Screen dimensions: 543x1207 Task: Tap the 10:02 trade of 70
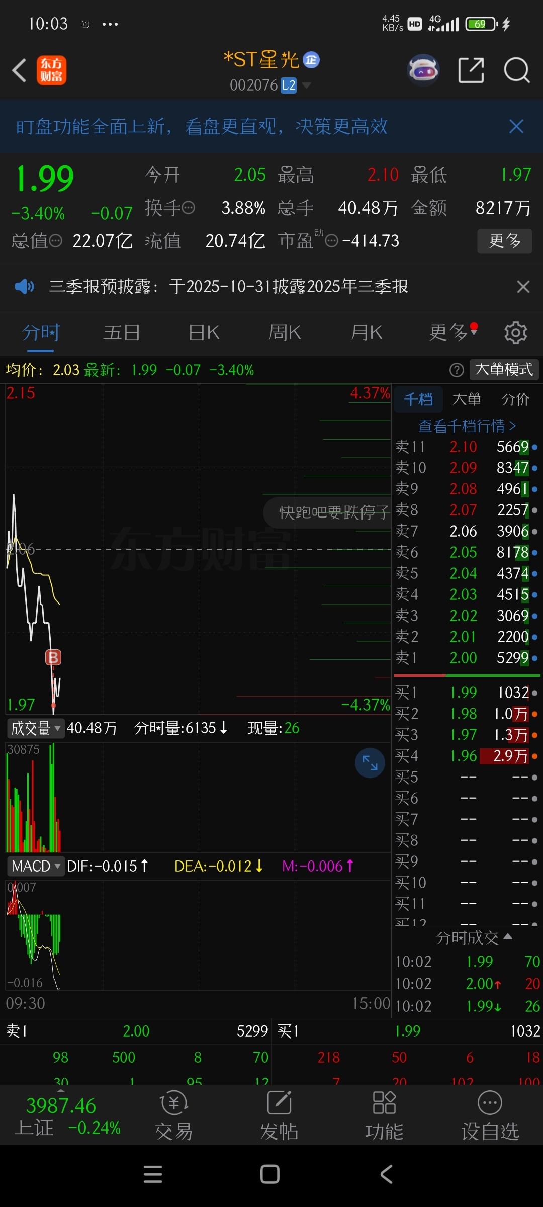[x=468, y=962]
